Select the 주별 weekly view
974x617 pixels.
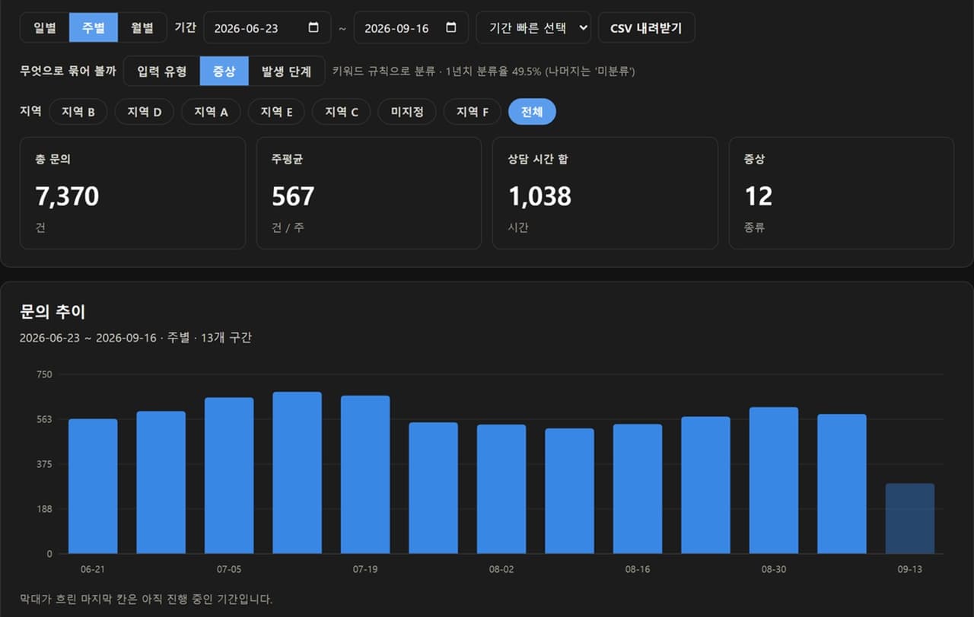(x=93, y=28)
